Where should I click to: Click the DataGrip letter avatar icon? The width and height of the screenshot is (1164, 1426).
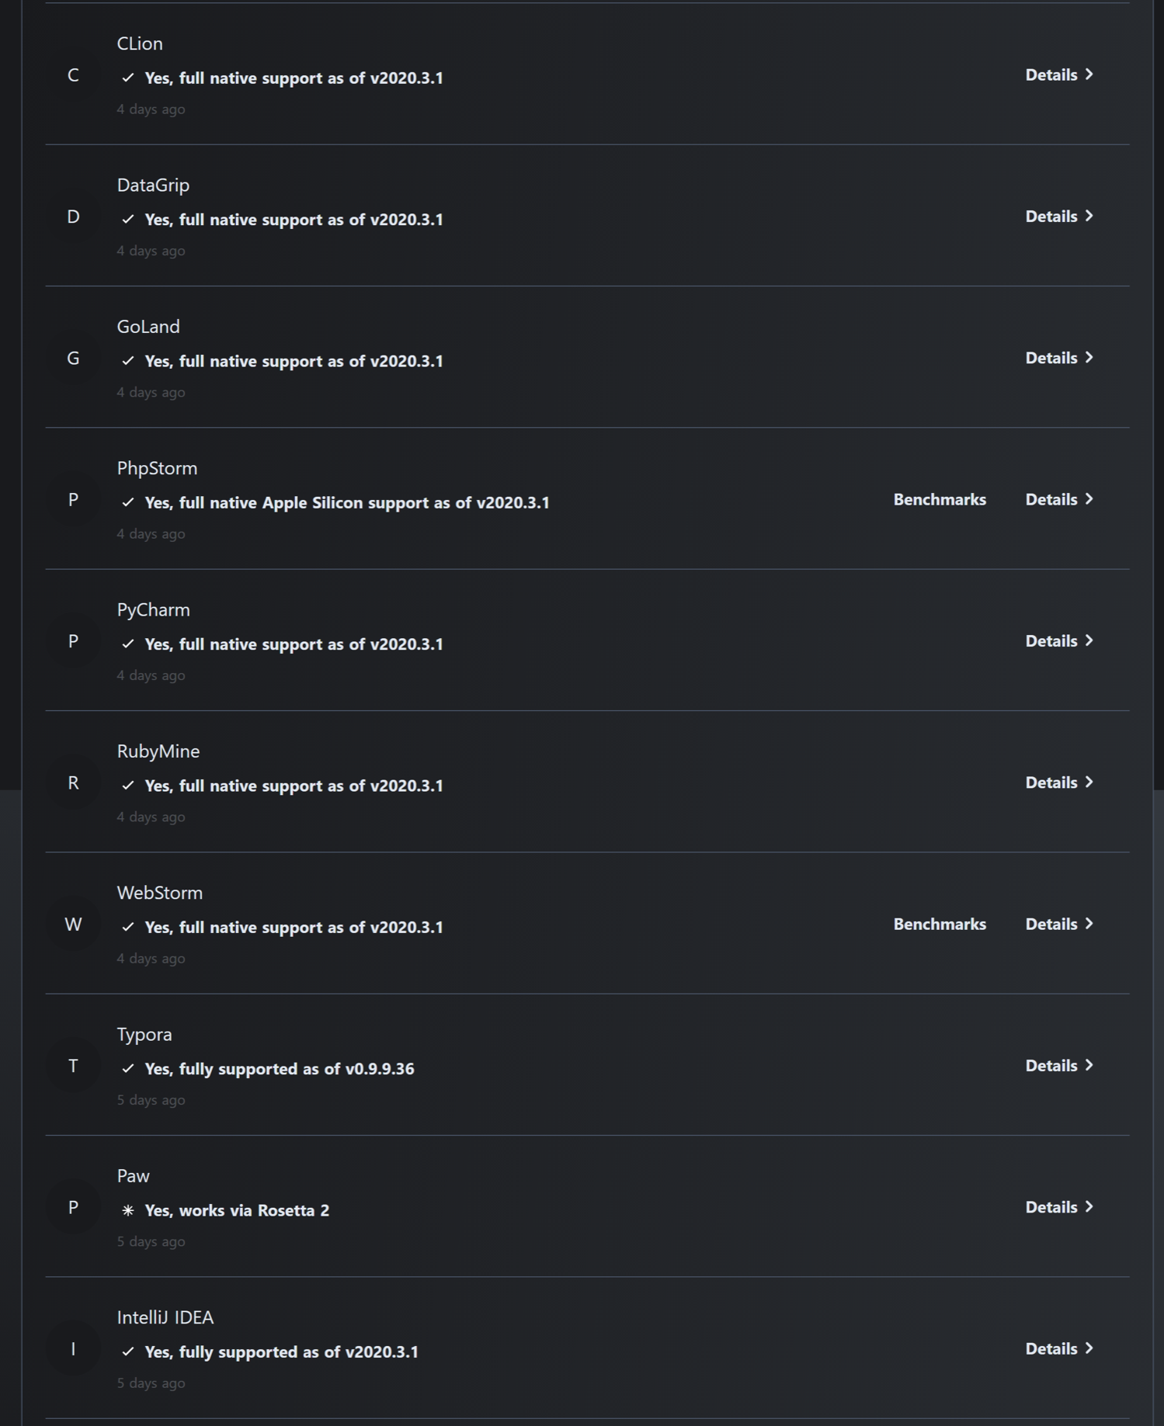coord(73,217)
